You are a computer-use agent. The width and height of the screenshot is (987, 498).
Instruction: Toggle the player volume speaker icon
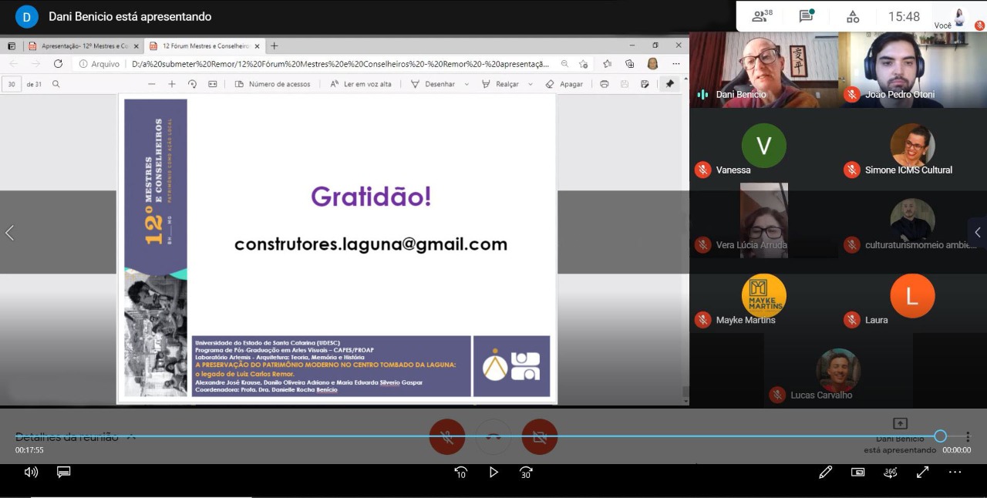(31, 472)
